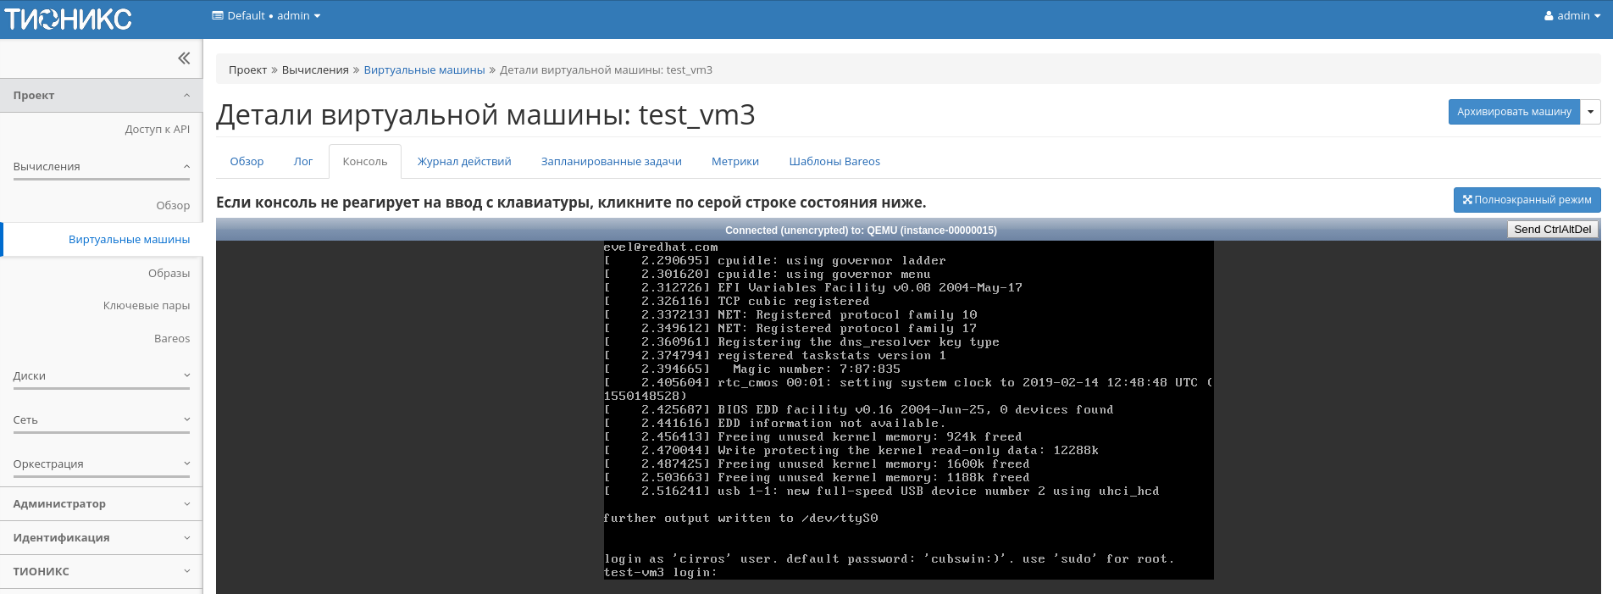Expand the ТИОНИКС sidebar section
This screenshot has width=1613, height=594.
[x=102, y=571]
